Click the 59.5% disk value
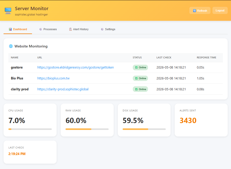This screenshot has height=169, width=231. [x=133, y=121]
